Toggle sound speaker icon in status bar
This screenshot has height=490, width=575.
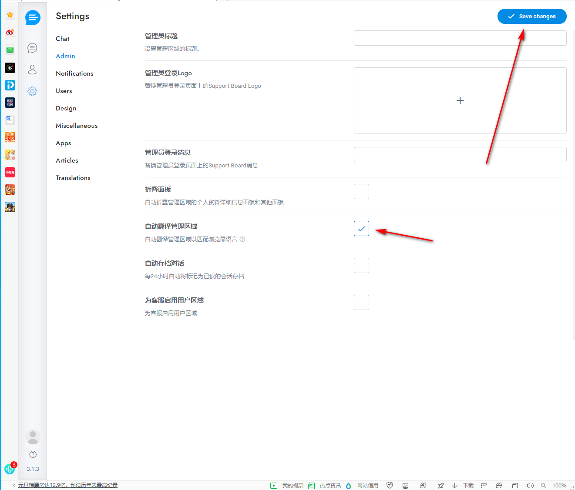pos(530,486)
